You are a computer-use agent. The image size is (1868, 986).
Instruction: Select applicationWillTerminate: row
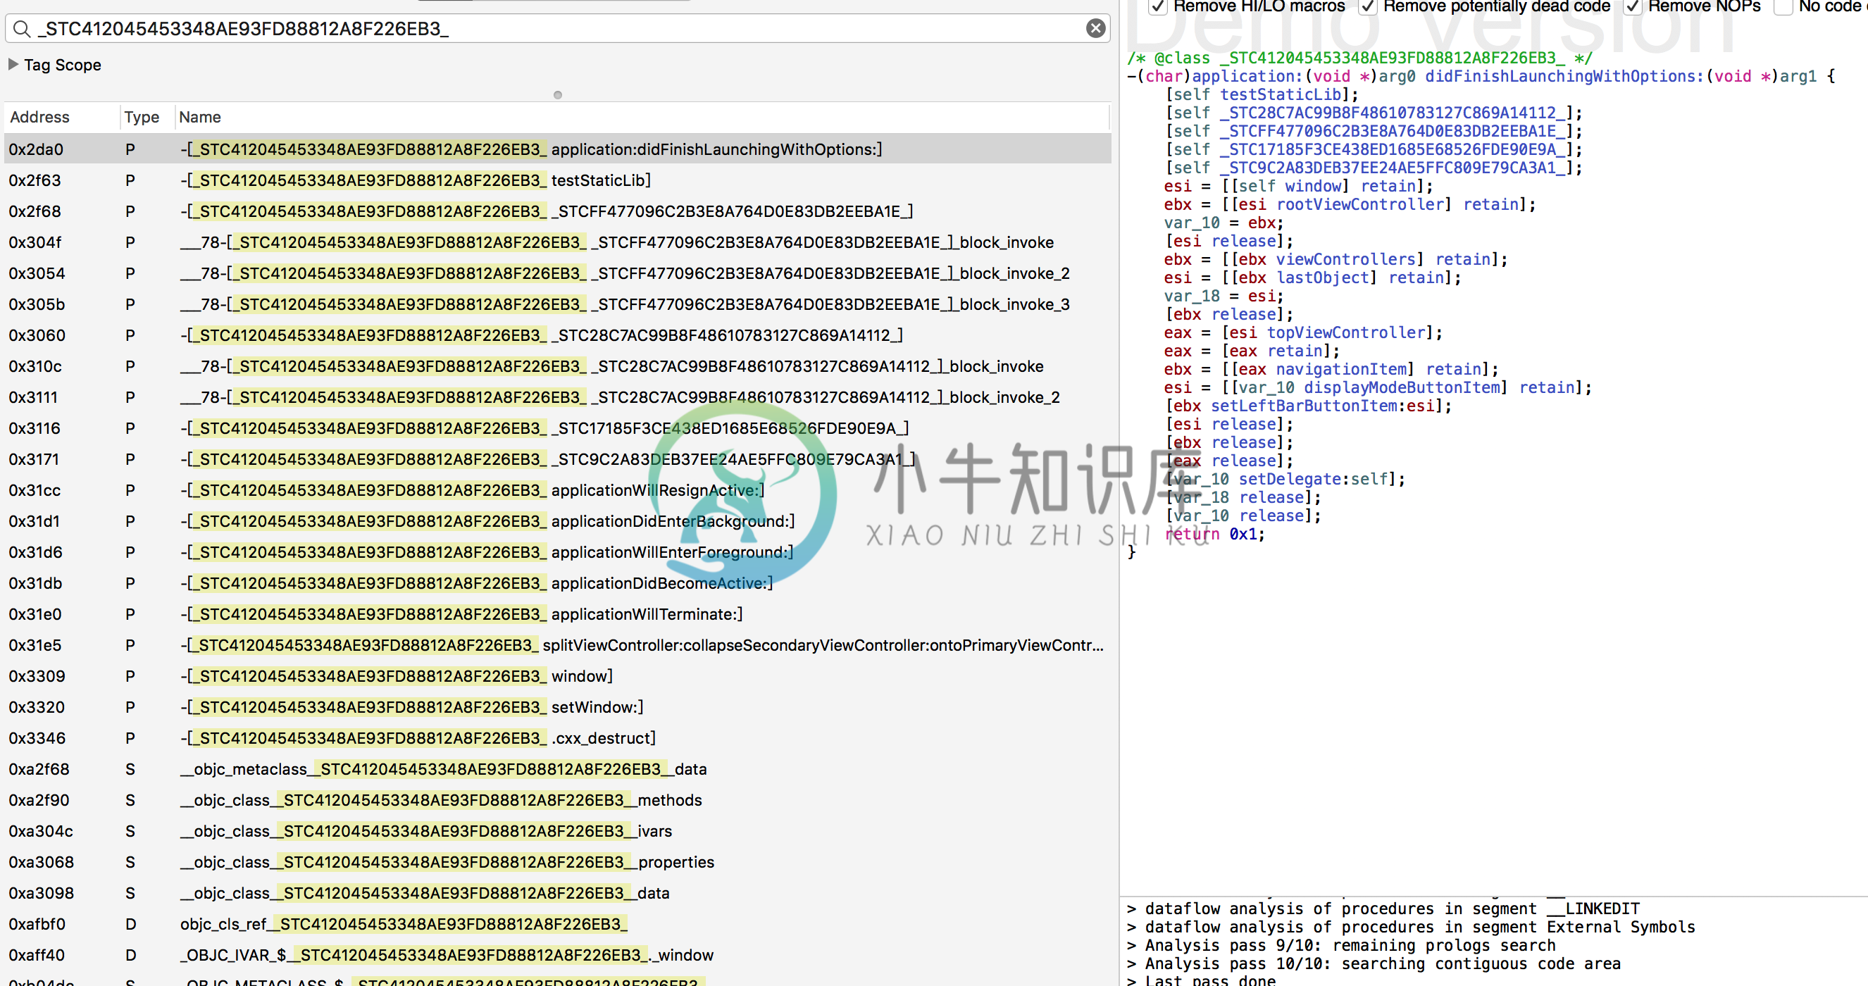(557, 614)
